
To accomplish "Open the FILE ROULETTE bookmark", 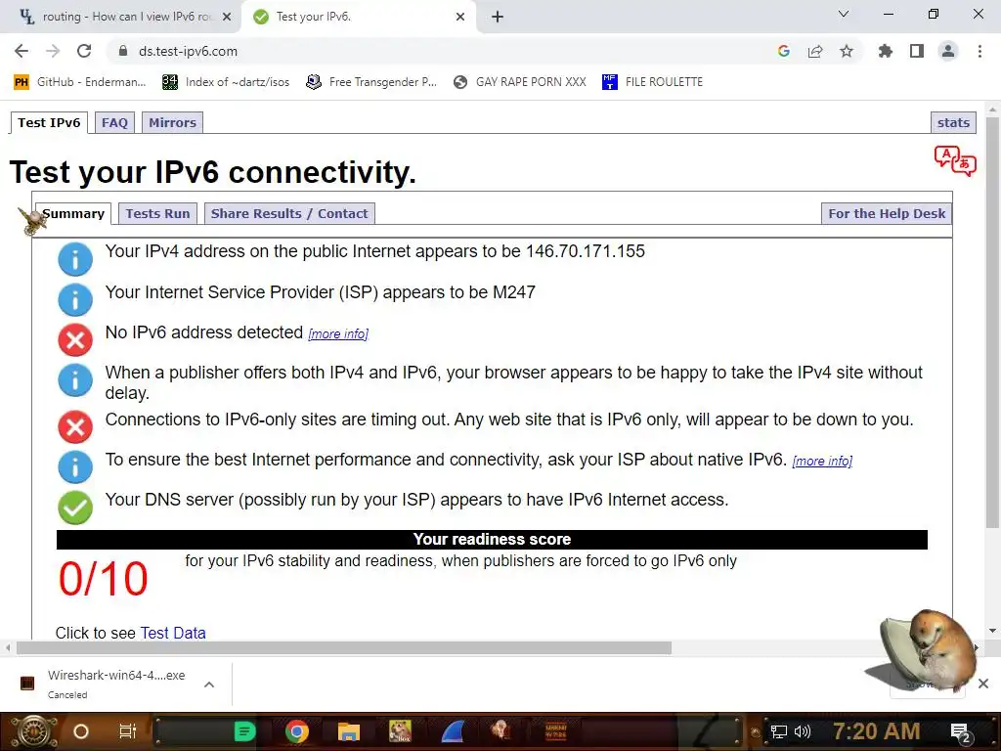I will [652, 82].
